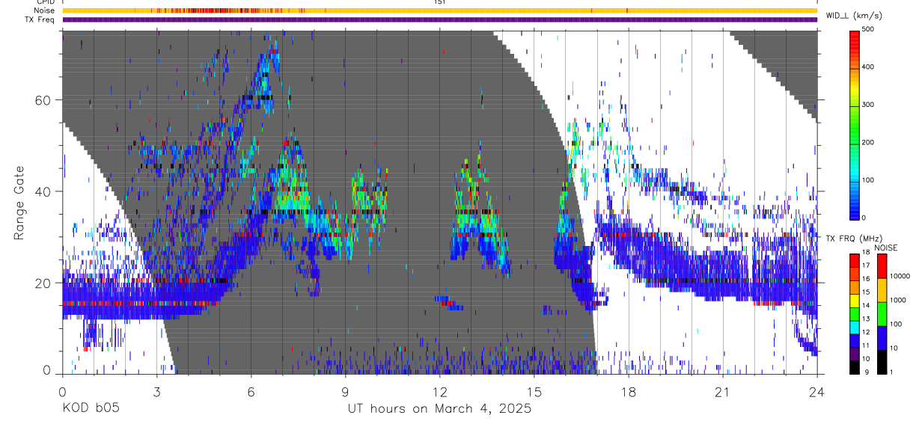Click the '21' hour tick on the time axis

click(x=722, y=391)
